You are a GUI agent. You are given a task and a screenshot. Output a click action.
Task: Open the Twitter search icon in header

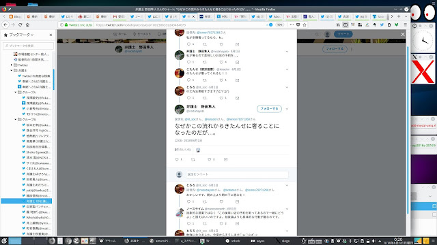click(317, 34)
